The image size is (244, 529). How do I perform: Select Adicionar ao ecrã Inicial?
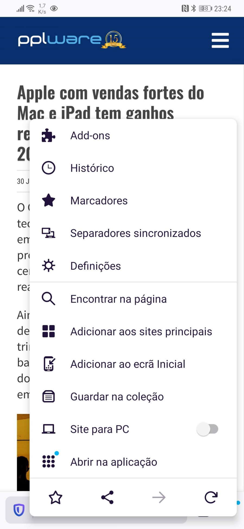pos(128,364)
